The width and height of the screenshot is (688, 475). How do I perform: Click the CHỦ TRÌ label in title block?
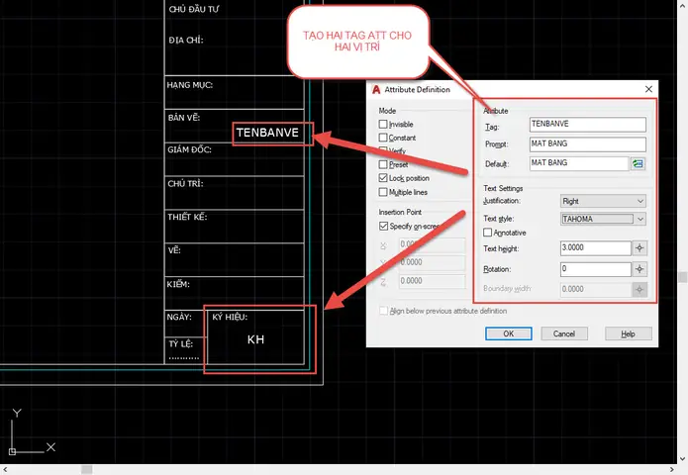click(x=185, y=183)
